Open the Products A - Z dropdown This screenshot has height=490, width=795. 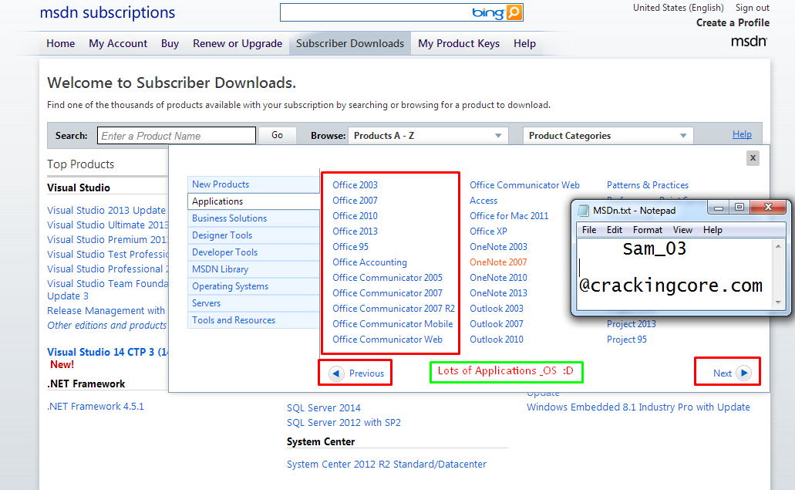[x=428, y=136]
